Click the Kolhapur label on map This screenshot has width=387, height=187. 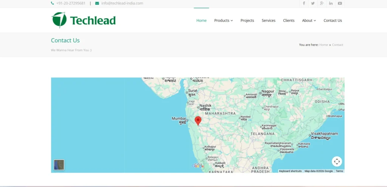tap(210, 148)
